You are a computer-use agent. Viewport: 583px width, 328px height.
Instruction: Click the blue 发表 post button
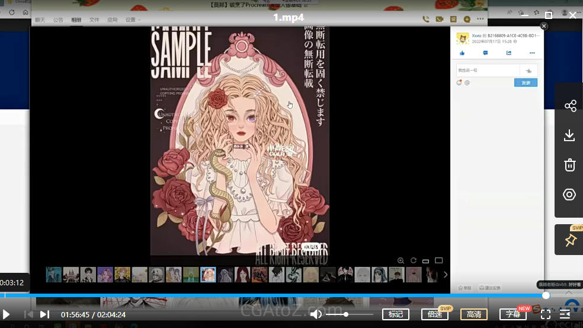(526, 83)
